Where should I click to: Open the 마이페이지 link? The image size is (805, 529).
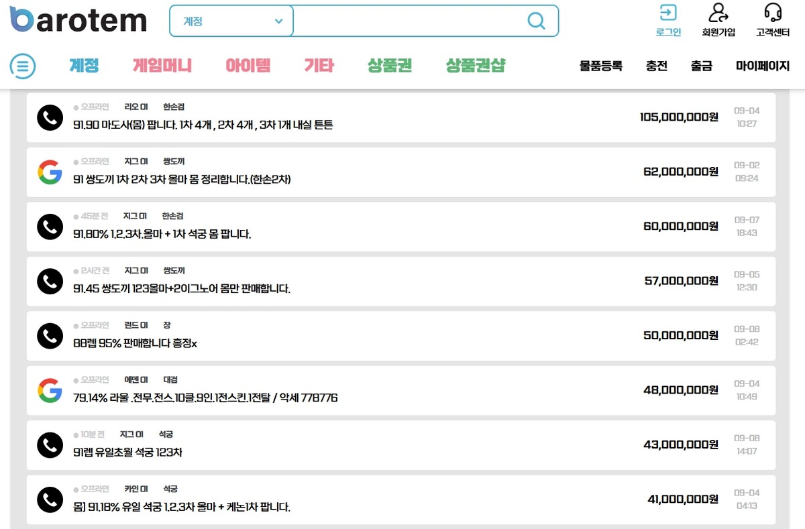762,66
